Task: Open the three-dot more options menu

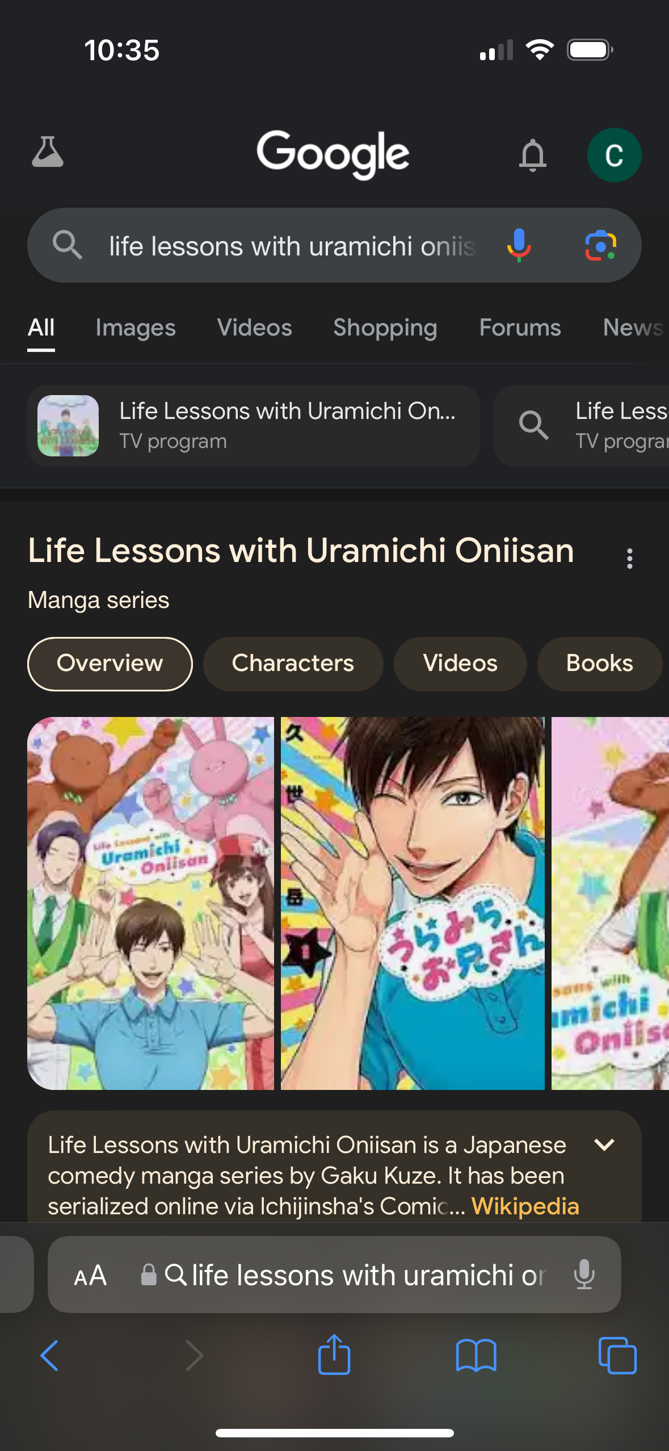Action: pyautogui.click(x=629, y=559)
